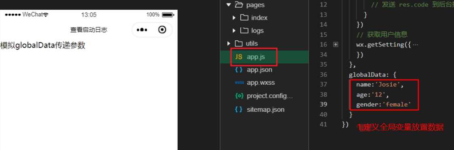The height and width of the screenshot is (150, 454).
Task: Open sitemap.json file in tree
Action: coord(264,109)
